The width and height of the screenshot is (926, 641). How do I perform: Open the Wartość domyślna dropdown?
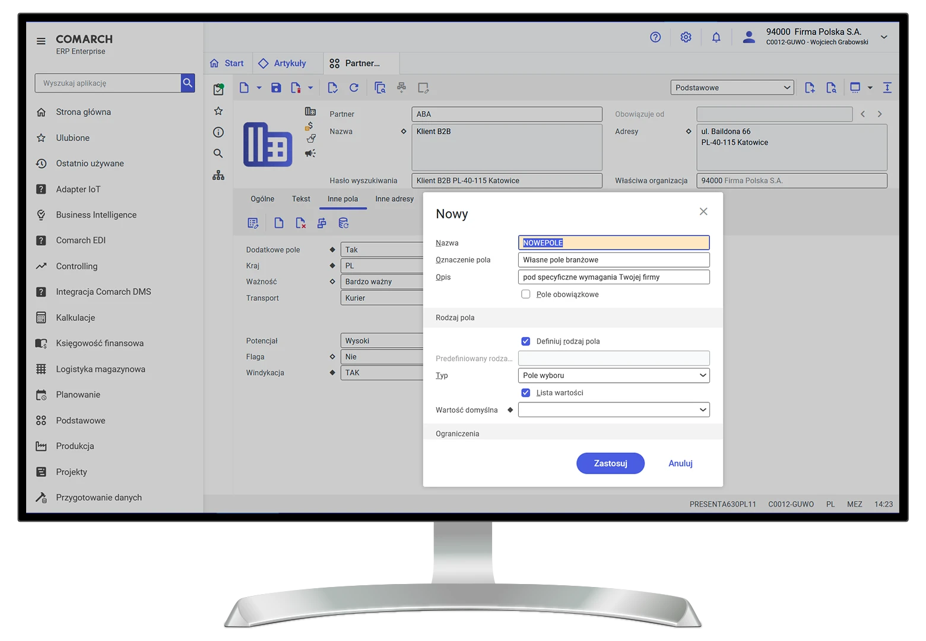614,410
